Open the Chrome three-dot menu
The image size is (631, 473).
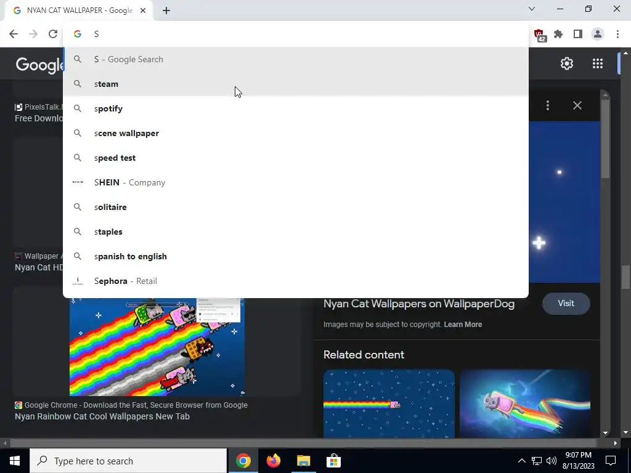coord(617,34)
